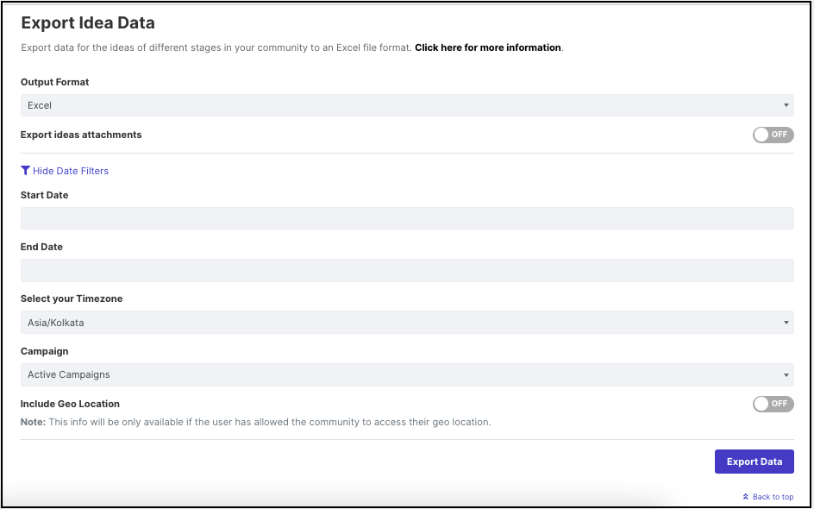The width and height of the screenshot is (814, 509).
Task: Click the Back to top double-chevron icon
Action: point(746,497)
